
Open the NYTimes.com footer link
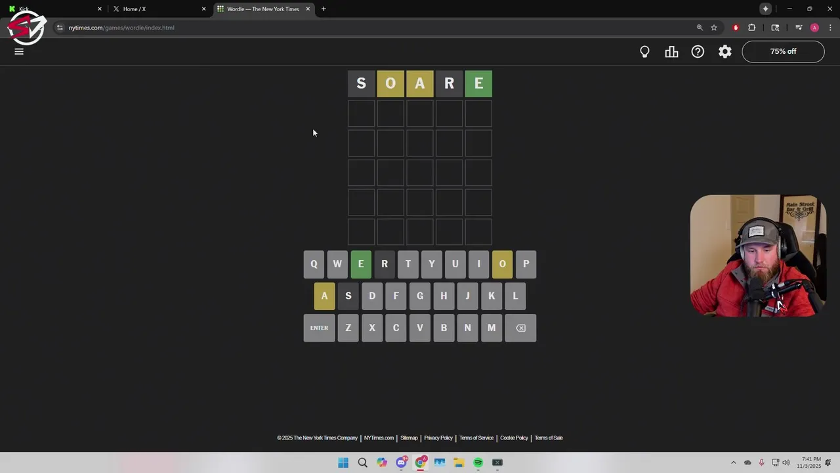(x=379, y=438)
